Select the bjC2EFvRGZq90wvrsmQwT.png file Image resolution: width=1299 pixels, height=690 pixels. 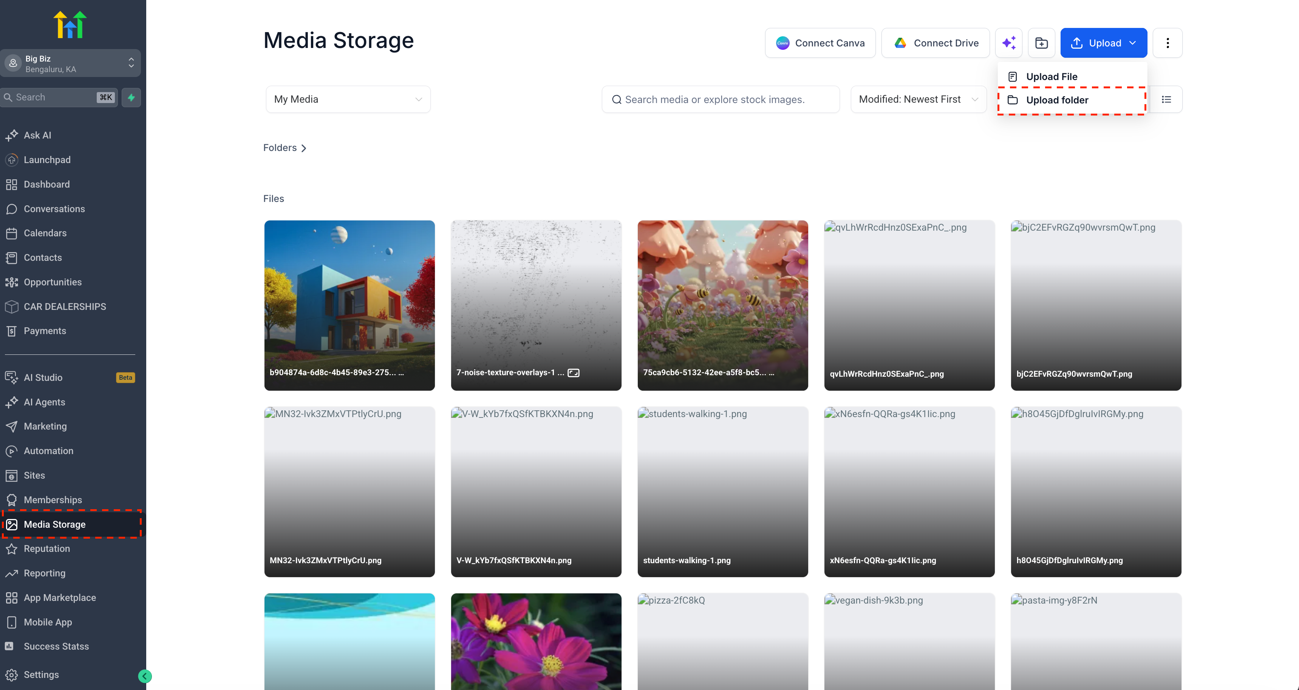click(x=1096, y=305)
